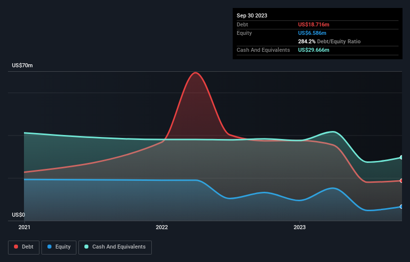Toggle the Equity series legend button

pyautogui.click(x=59, y=247)
